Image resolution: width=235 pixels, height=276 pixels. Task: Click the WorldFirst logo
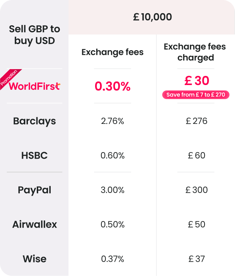(35, 86)
